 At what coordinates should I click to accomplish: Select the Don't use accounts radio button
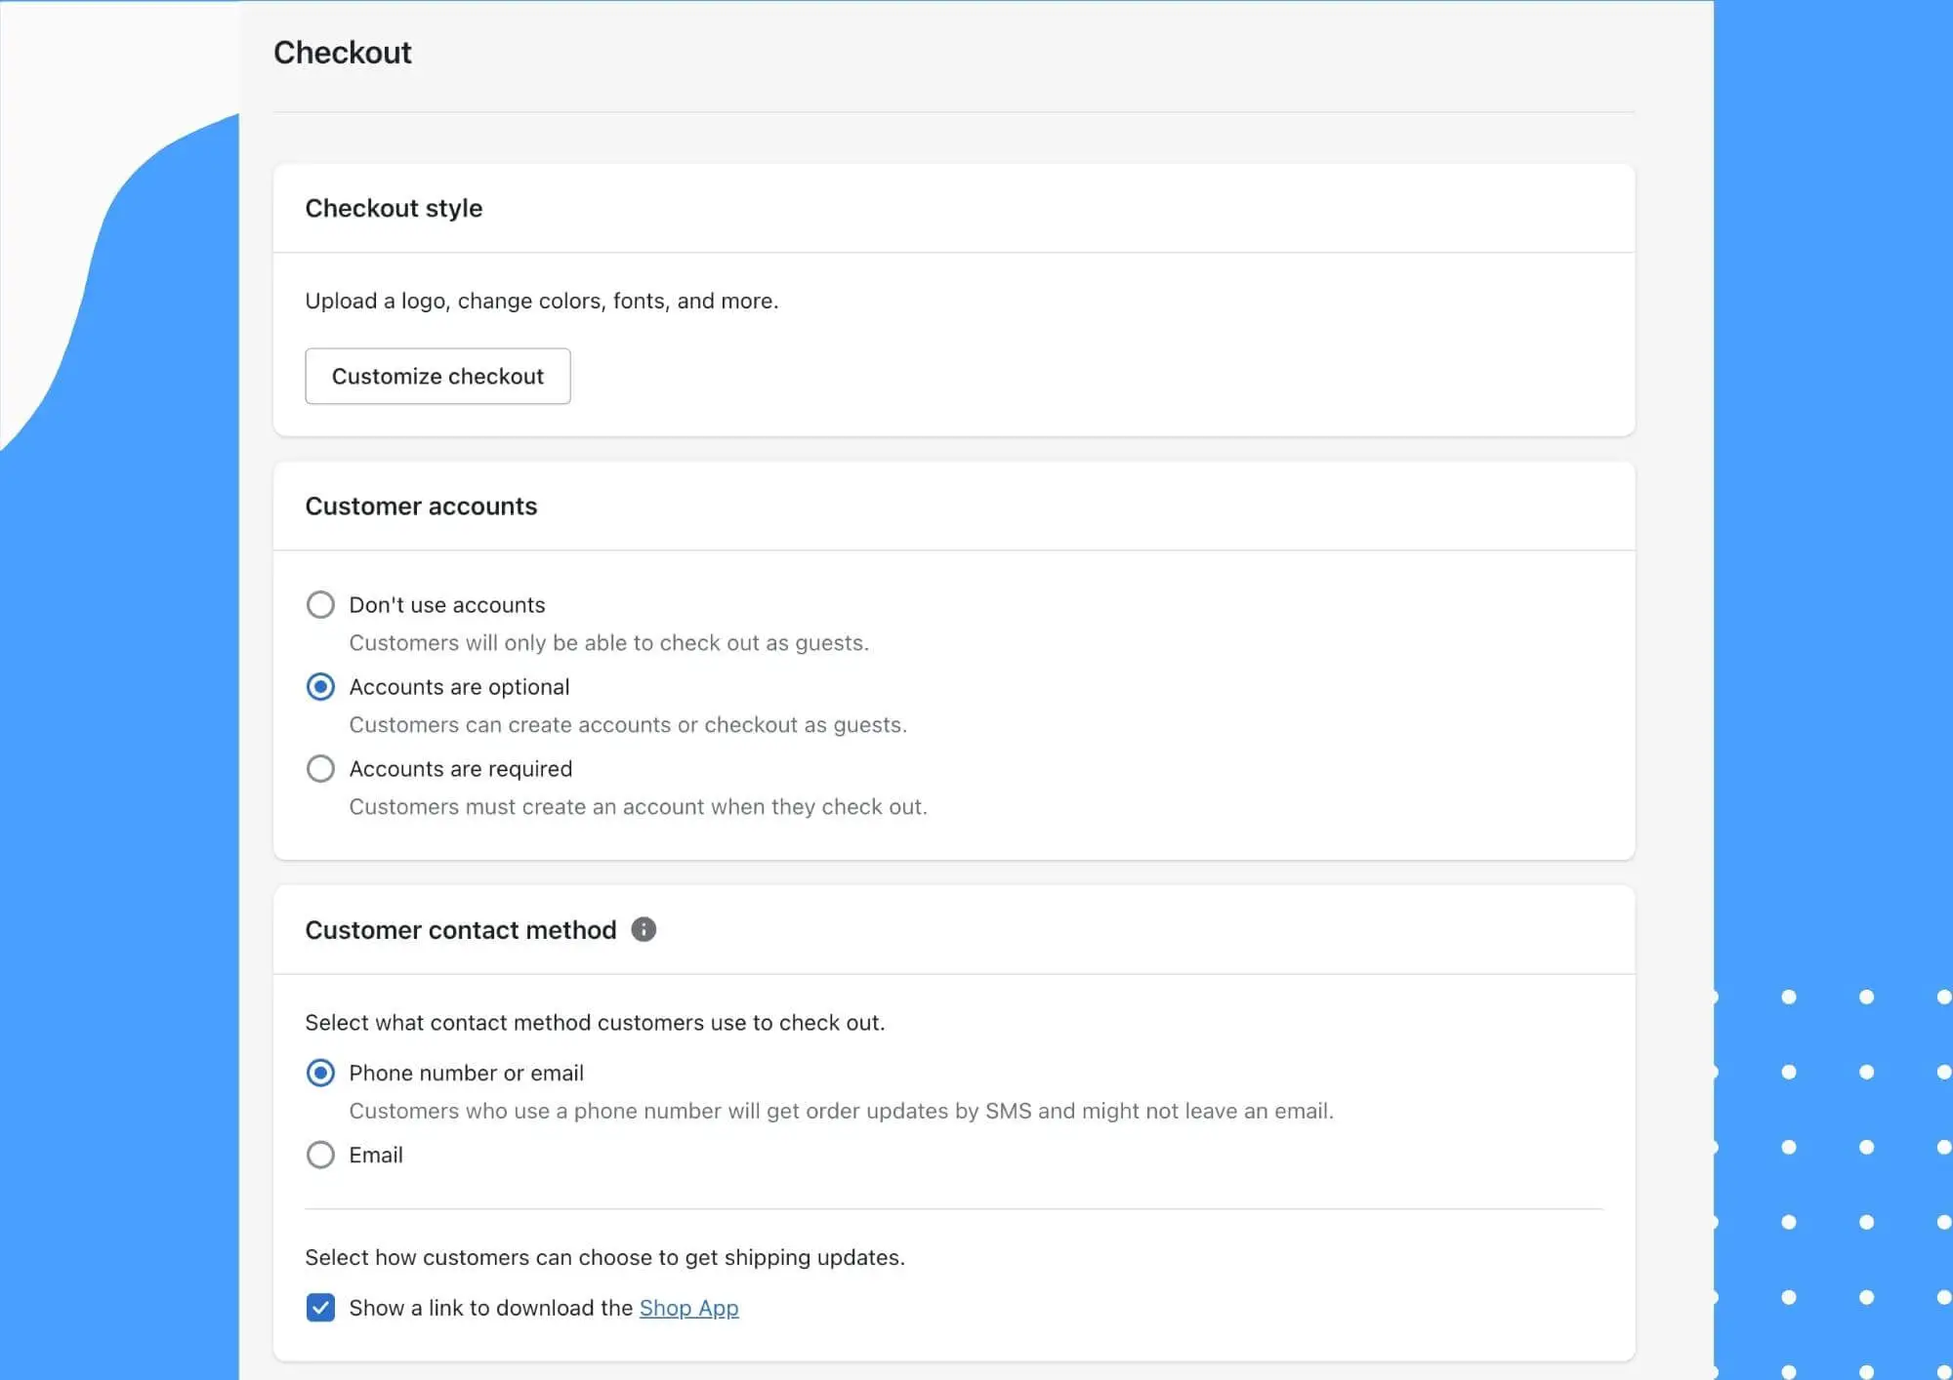320,605
